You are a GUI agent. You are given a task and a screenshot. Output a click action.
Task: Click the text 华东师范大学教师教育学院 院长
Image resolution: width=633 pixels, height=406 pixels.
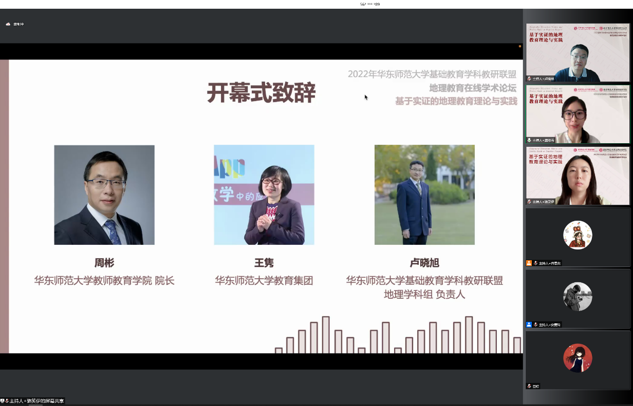point(104,281)
